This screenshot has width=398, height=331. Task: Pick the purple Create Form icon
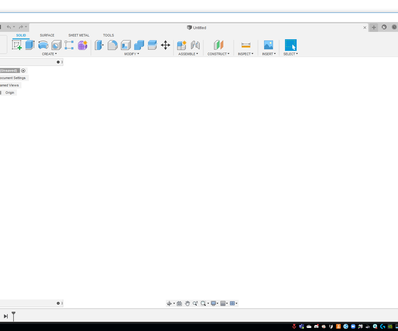83,45
